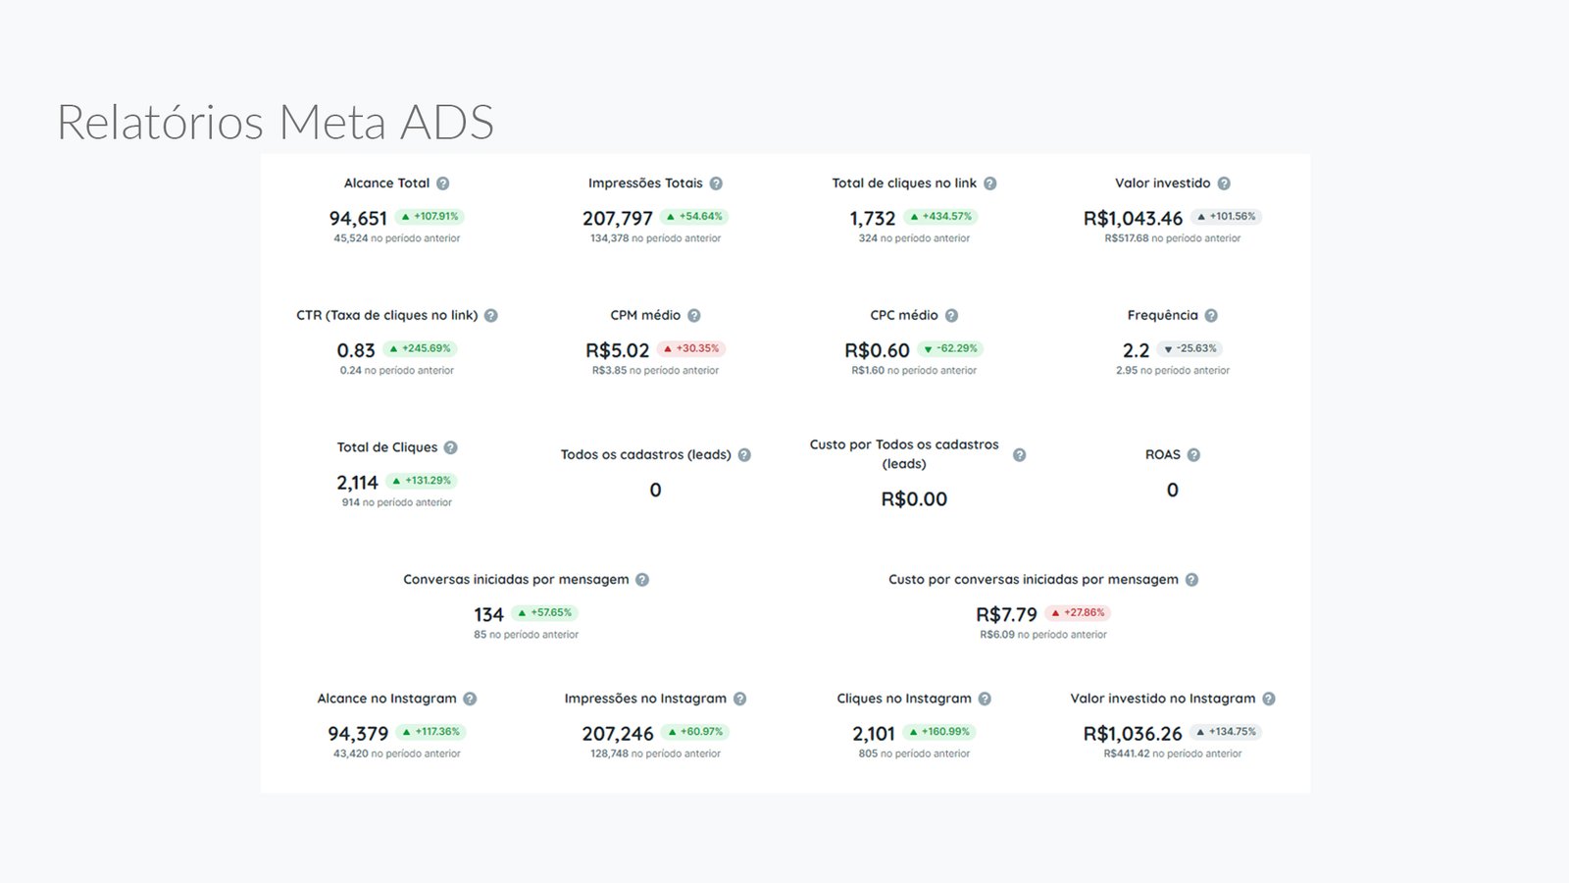Click the -62.29% CPC médio badge

point(950,348)
